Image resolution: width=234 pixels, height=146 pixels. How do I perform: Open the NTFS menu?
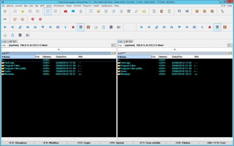[42, 6]
